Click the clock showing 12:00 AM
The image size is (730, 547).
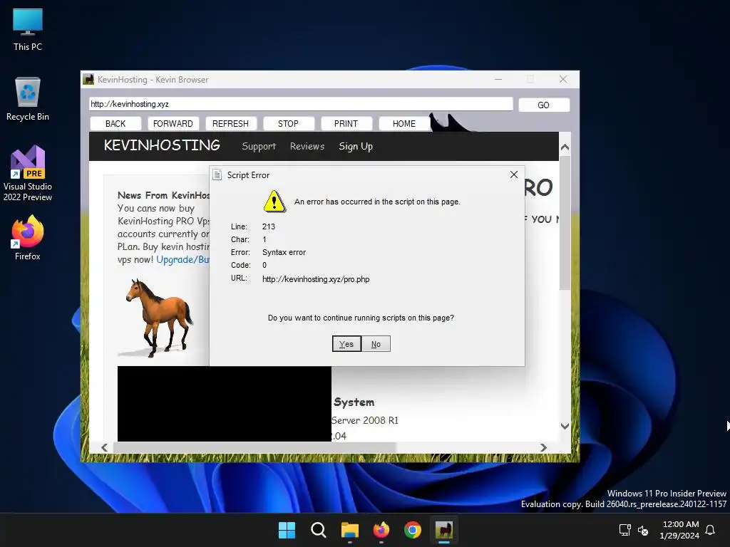[679, 530]
